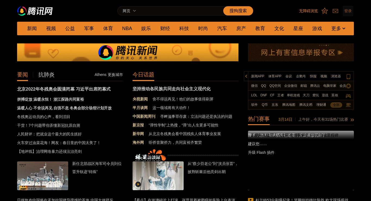
Task: Click the 3月14日 date text
Action: 285,119
